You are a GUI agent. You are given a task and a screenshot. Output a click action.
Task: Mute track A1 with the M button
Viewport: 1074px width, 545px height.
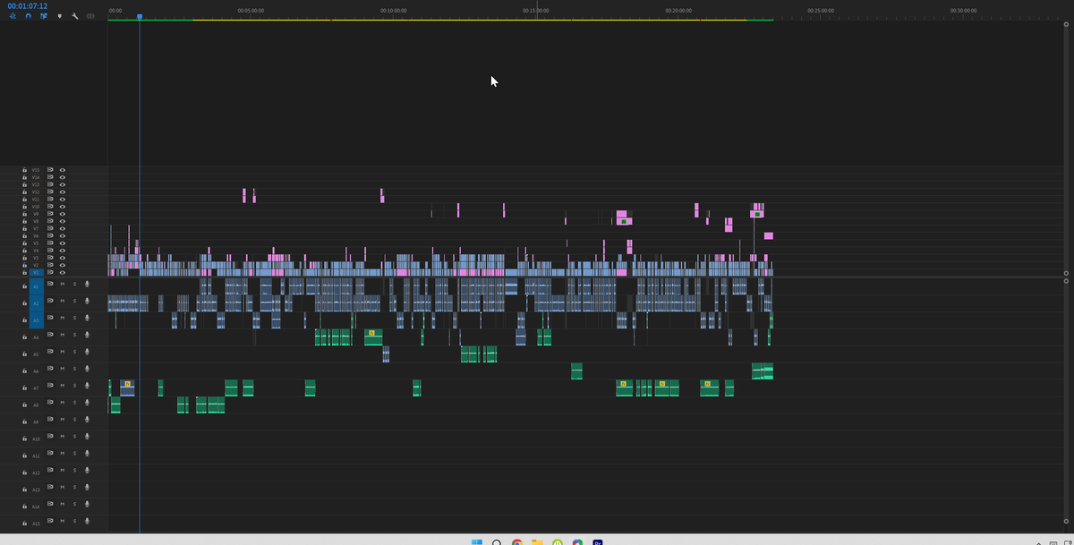click(63, 285)
